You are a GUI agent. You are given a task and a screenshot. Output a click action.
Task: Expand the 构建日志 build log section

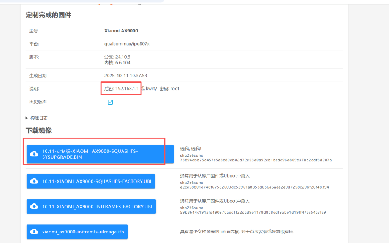pos(37,118)
